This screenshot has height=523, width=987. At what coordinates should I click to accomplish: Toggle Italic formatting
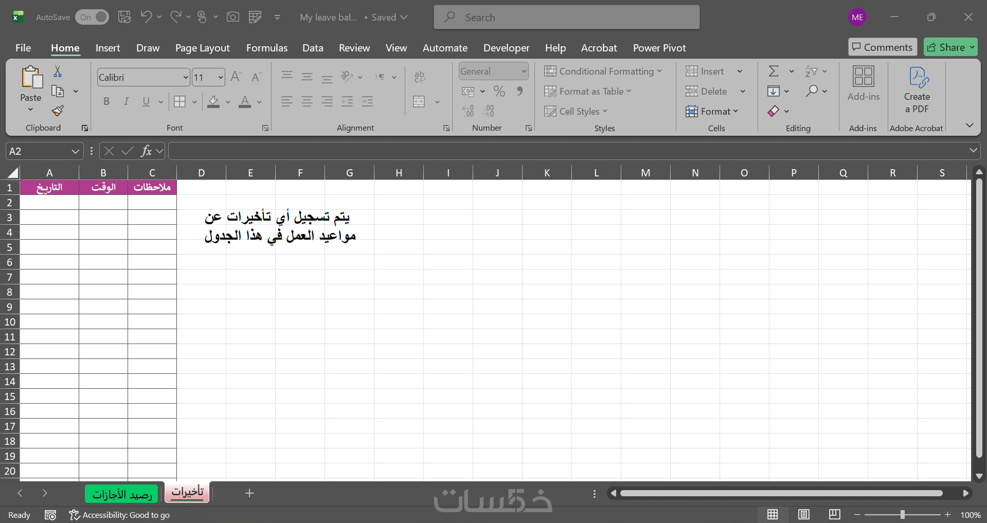tap(126, 101)
